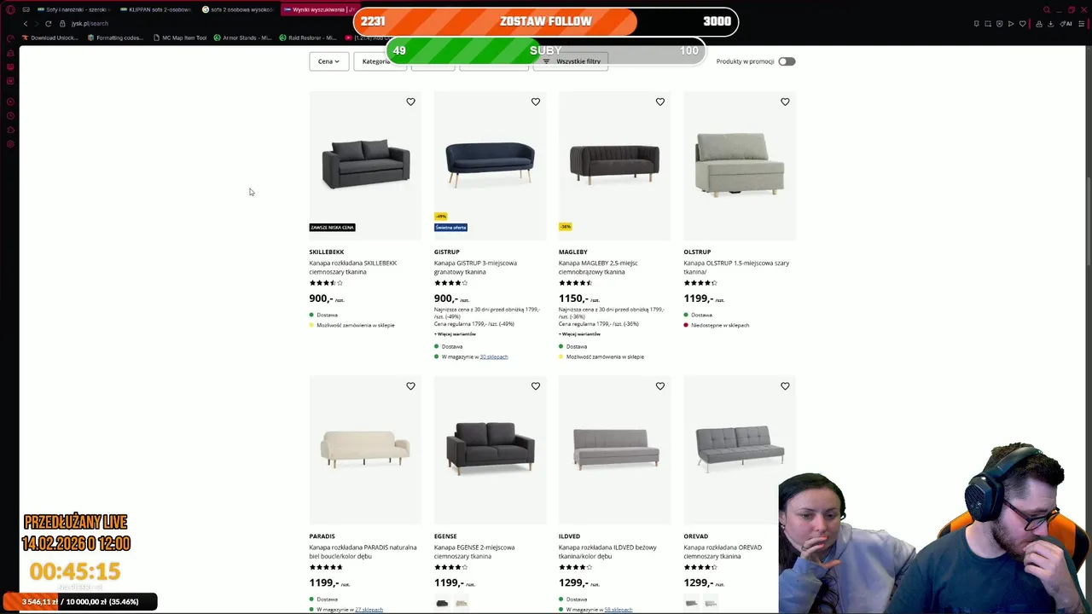This screenshot has width=1092, height=614.
Task: Open Formatting codes bookmark
Action: [x=116, y=38]
